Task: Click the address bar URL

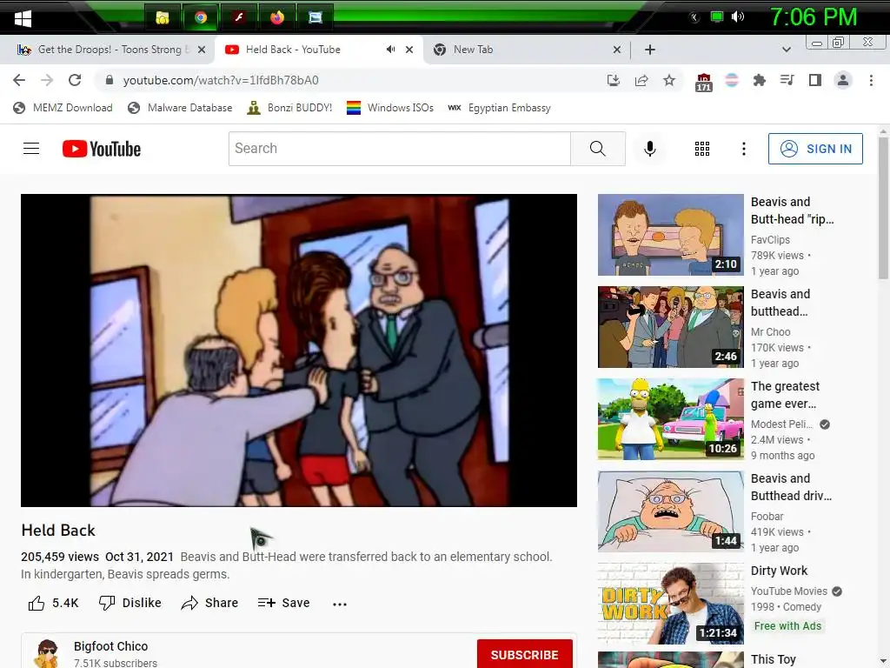Action: pyautogui.click(x=221, y=80)
